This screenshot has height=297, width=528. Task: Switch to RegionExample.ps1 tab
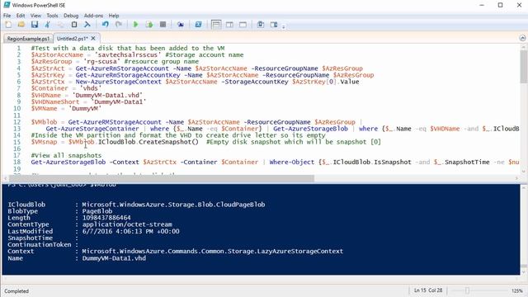29,39
